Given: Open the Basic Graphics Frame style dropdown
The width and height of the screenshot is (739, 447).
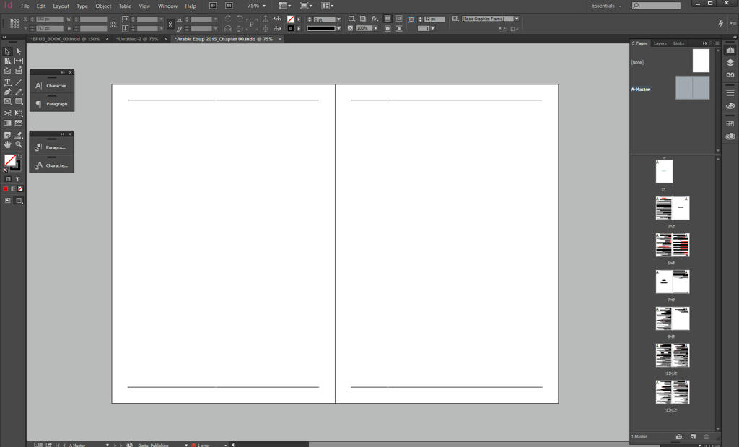Looking at the screenshot, I should click(516, 19).
